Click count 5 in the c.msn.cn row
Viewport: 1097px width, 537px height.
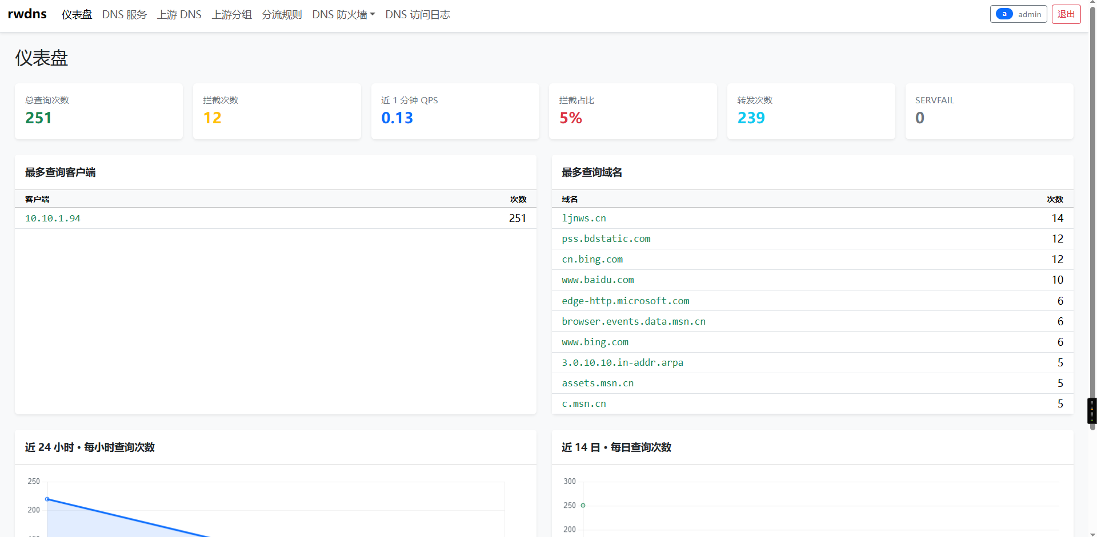pyautogui.click(x=1060, y=403)
